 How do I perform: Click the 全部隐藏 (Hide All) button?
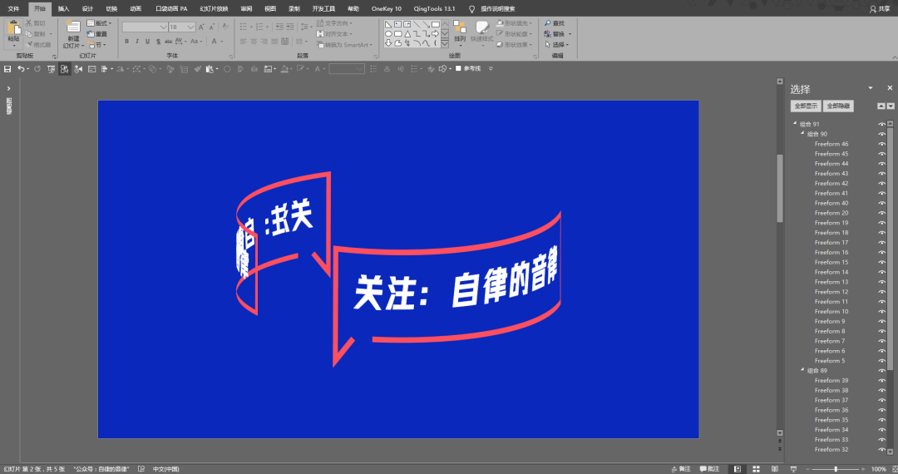838,106
